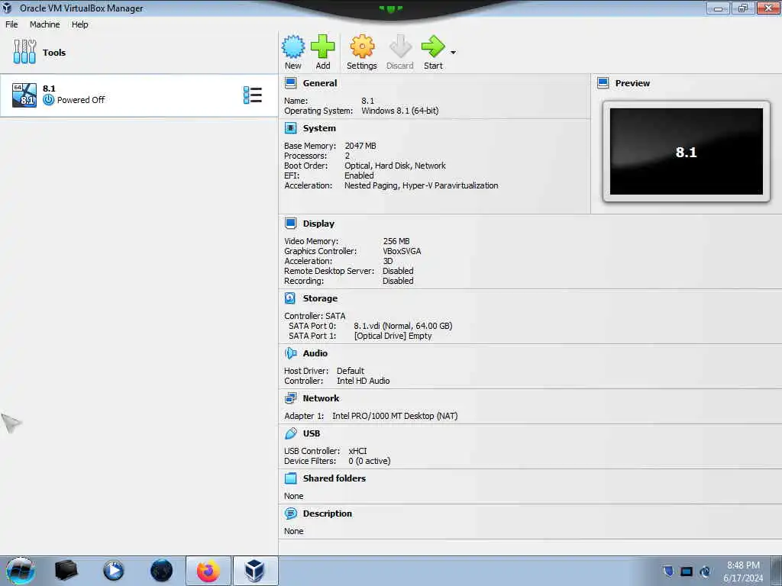Open the System section header

pyautogui.click(x=319, y=128)
